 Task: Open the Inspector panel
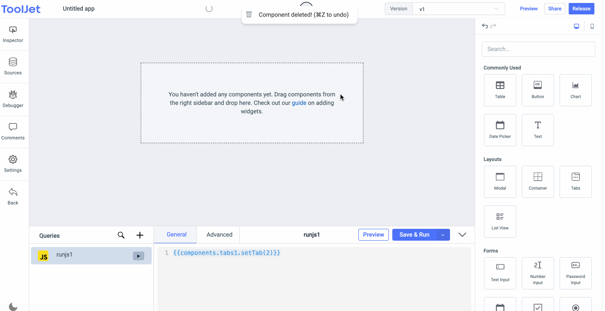point(13,34)
